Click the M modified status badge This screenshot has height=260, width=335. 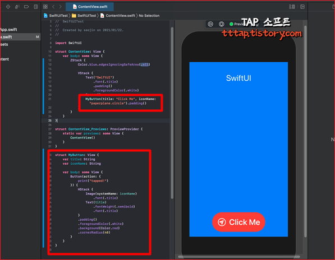point(38,37)
